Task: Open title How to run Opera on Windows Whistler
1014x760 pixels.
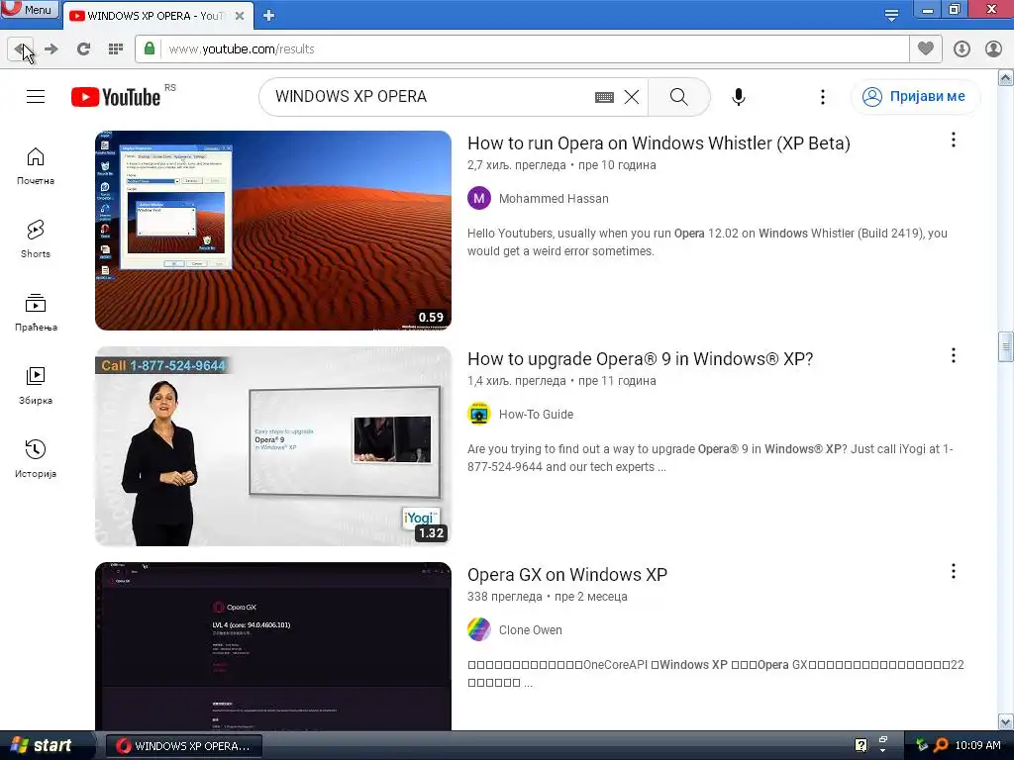Action: [659, 142]
